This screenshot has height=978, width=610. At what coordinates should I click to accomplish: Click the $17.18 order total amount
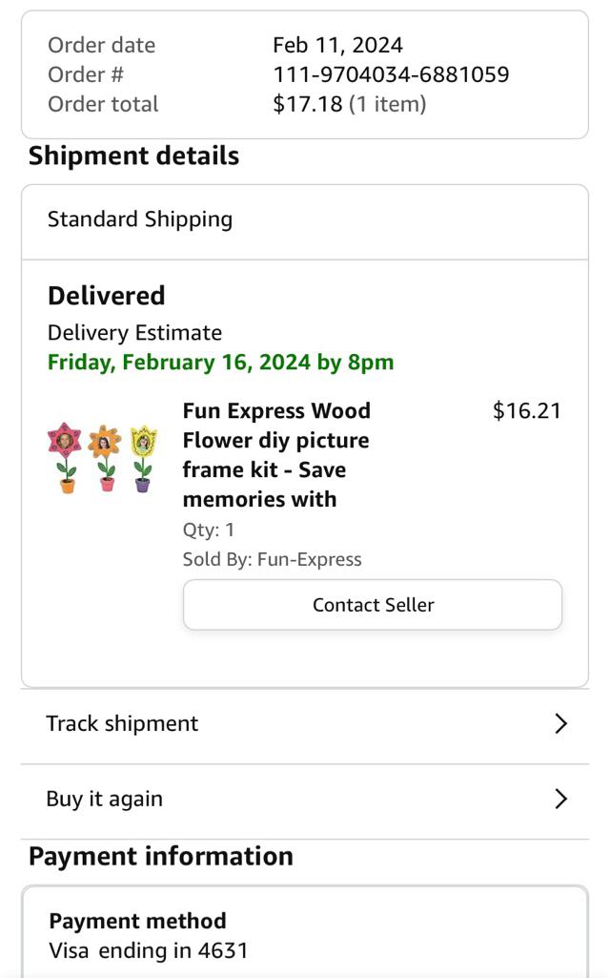pyautogui.click(x=307, y=104)
